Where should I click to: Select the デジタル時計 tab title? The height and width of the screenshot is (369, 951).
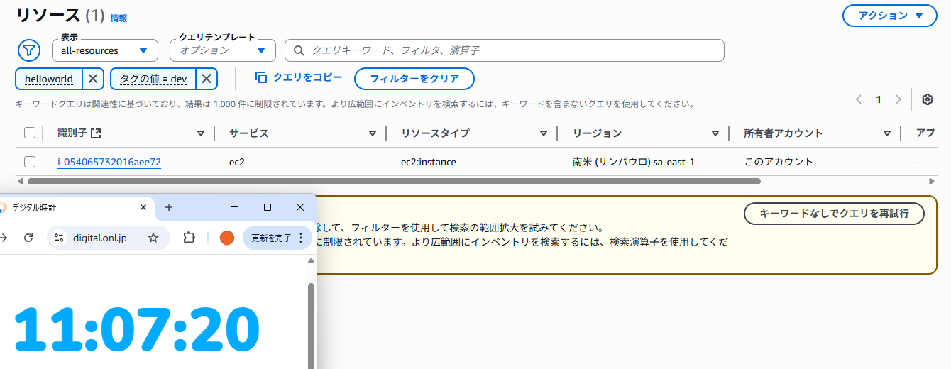tap(34, 207)
